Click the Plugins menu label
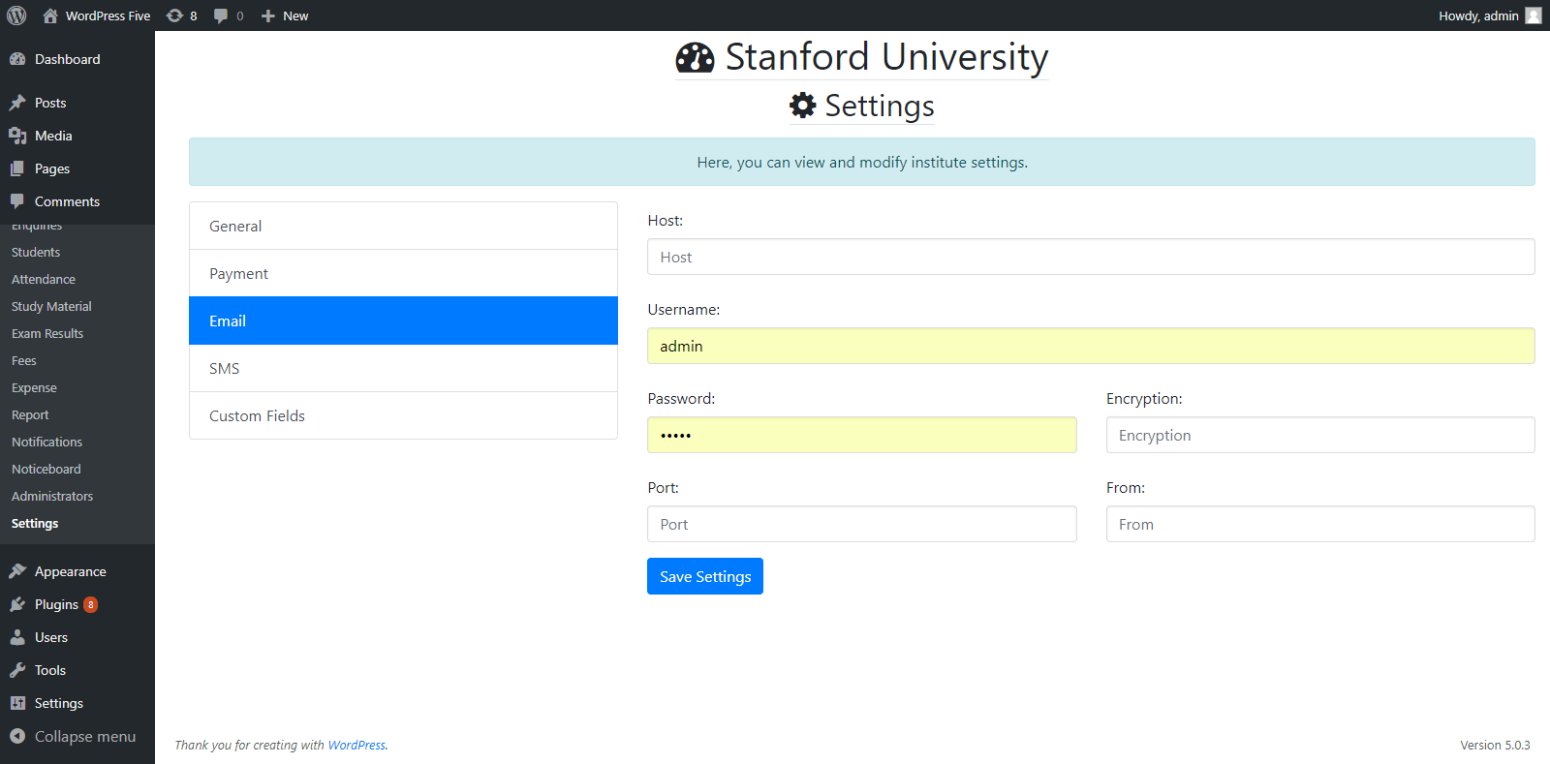This screenshot has width=1550, height=764. (x=56, y=604)
